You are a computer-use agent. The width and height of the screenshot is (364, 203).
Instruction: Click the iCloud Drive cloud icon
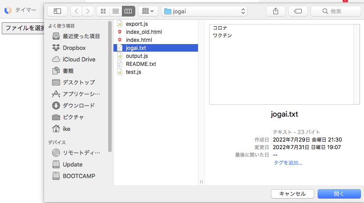pyautogui.click(x=56, y=60)
